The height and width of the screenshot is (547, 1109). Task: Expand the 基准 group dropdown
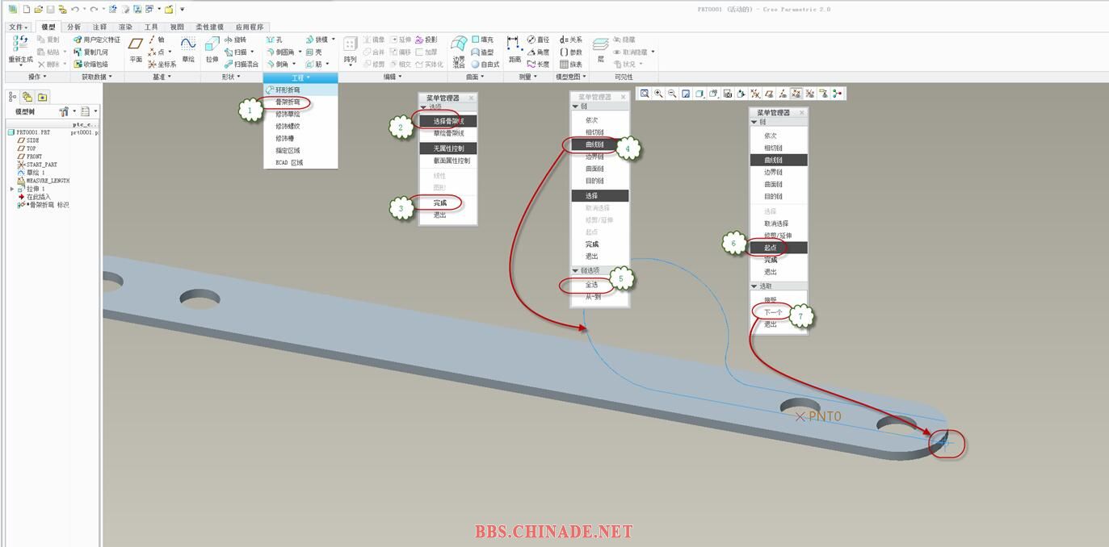[161, 77]
